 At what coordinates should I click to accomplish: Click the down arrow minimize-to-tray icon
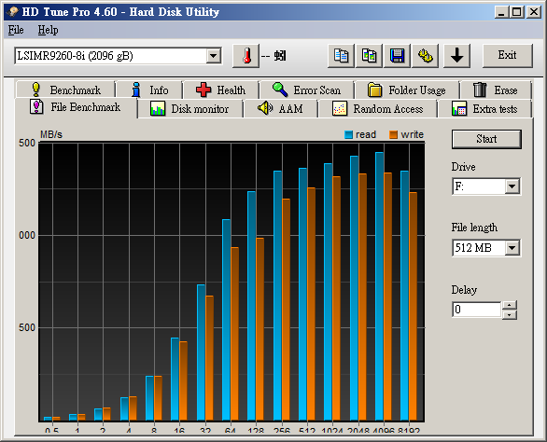[x=456, y=56]
